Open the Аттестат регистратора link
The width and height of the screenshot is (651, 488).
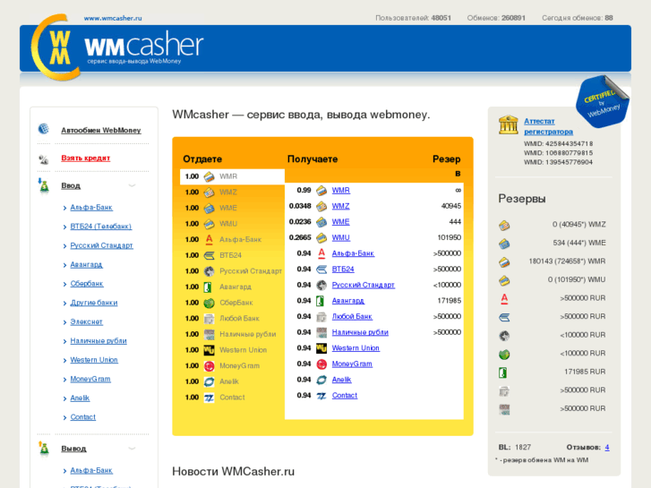pyautogui.click(x=548, y=126)
